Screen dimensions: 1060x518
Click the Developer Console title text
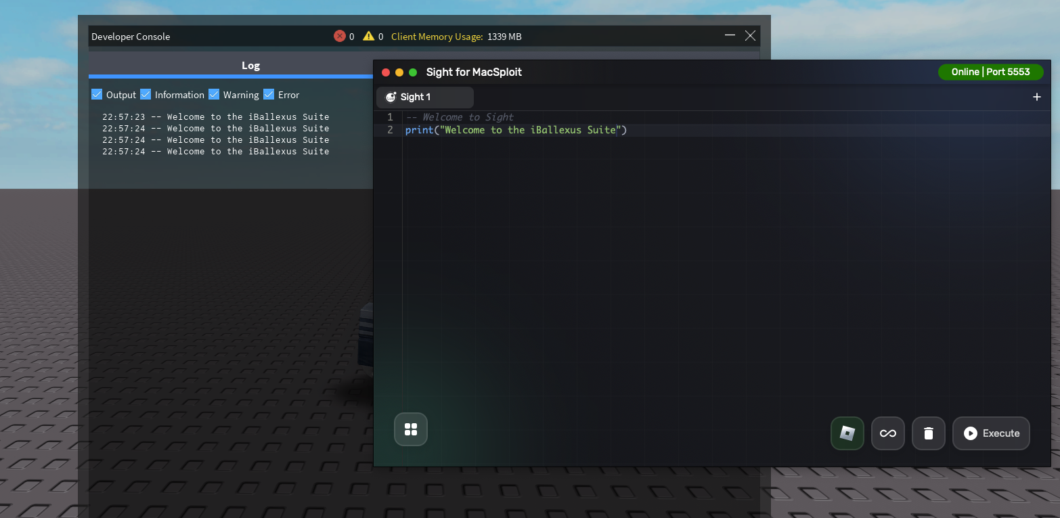click(131, 37)
